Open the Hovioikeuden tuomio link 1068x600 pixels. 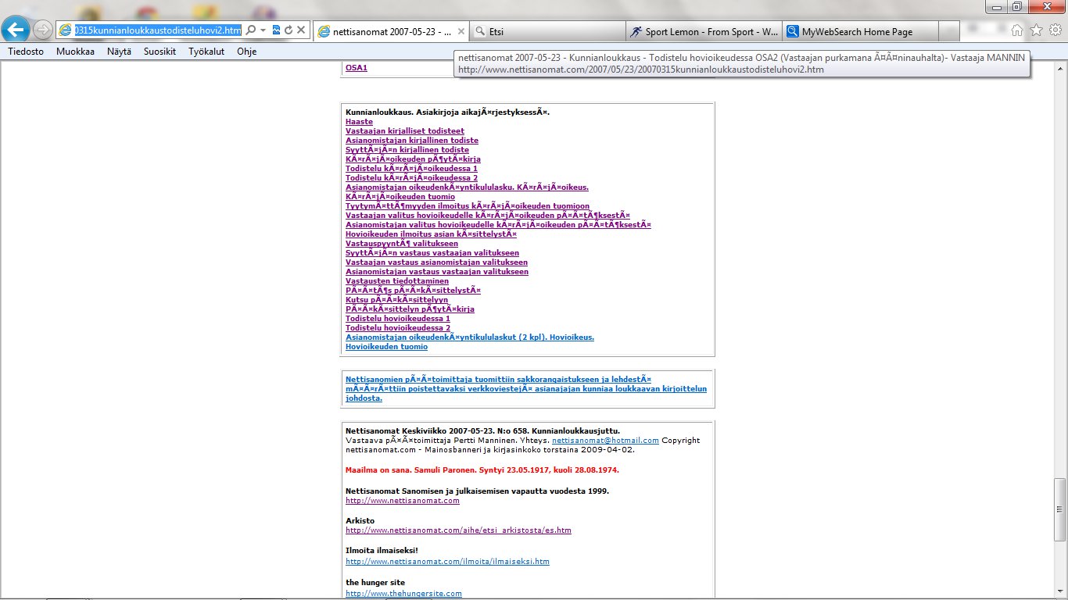(386, 347)
